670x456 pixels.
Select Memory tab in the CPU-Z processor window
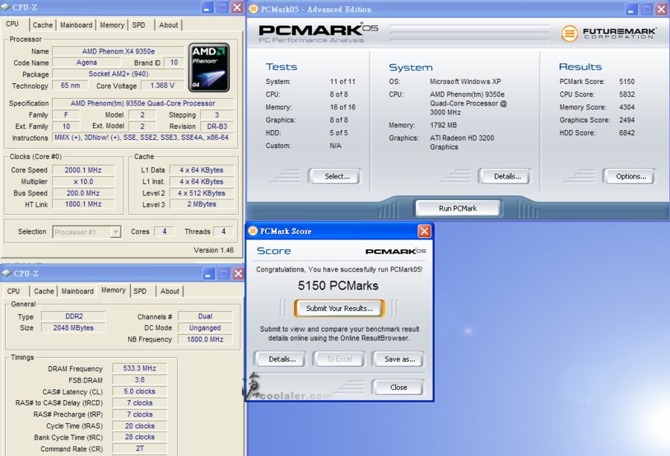tap(112, 25)
